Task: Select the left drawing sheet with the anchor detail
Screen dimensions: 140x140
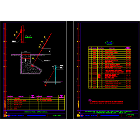Action: coord(33,70)
